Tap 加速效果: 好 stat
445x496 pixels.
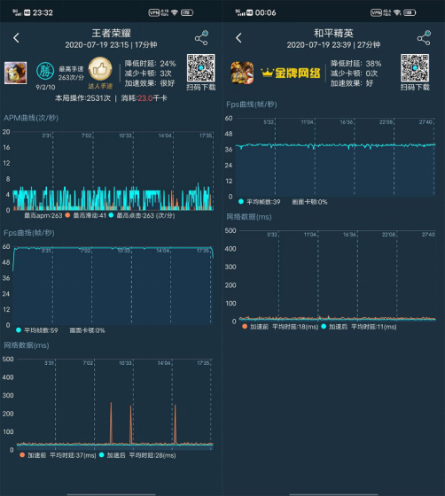click(352, 83)
